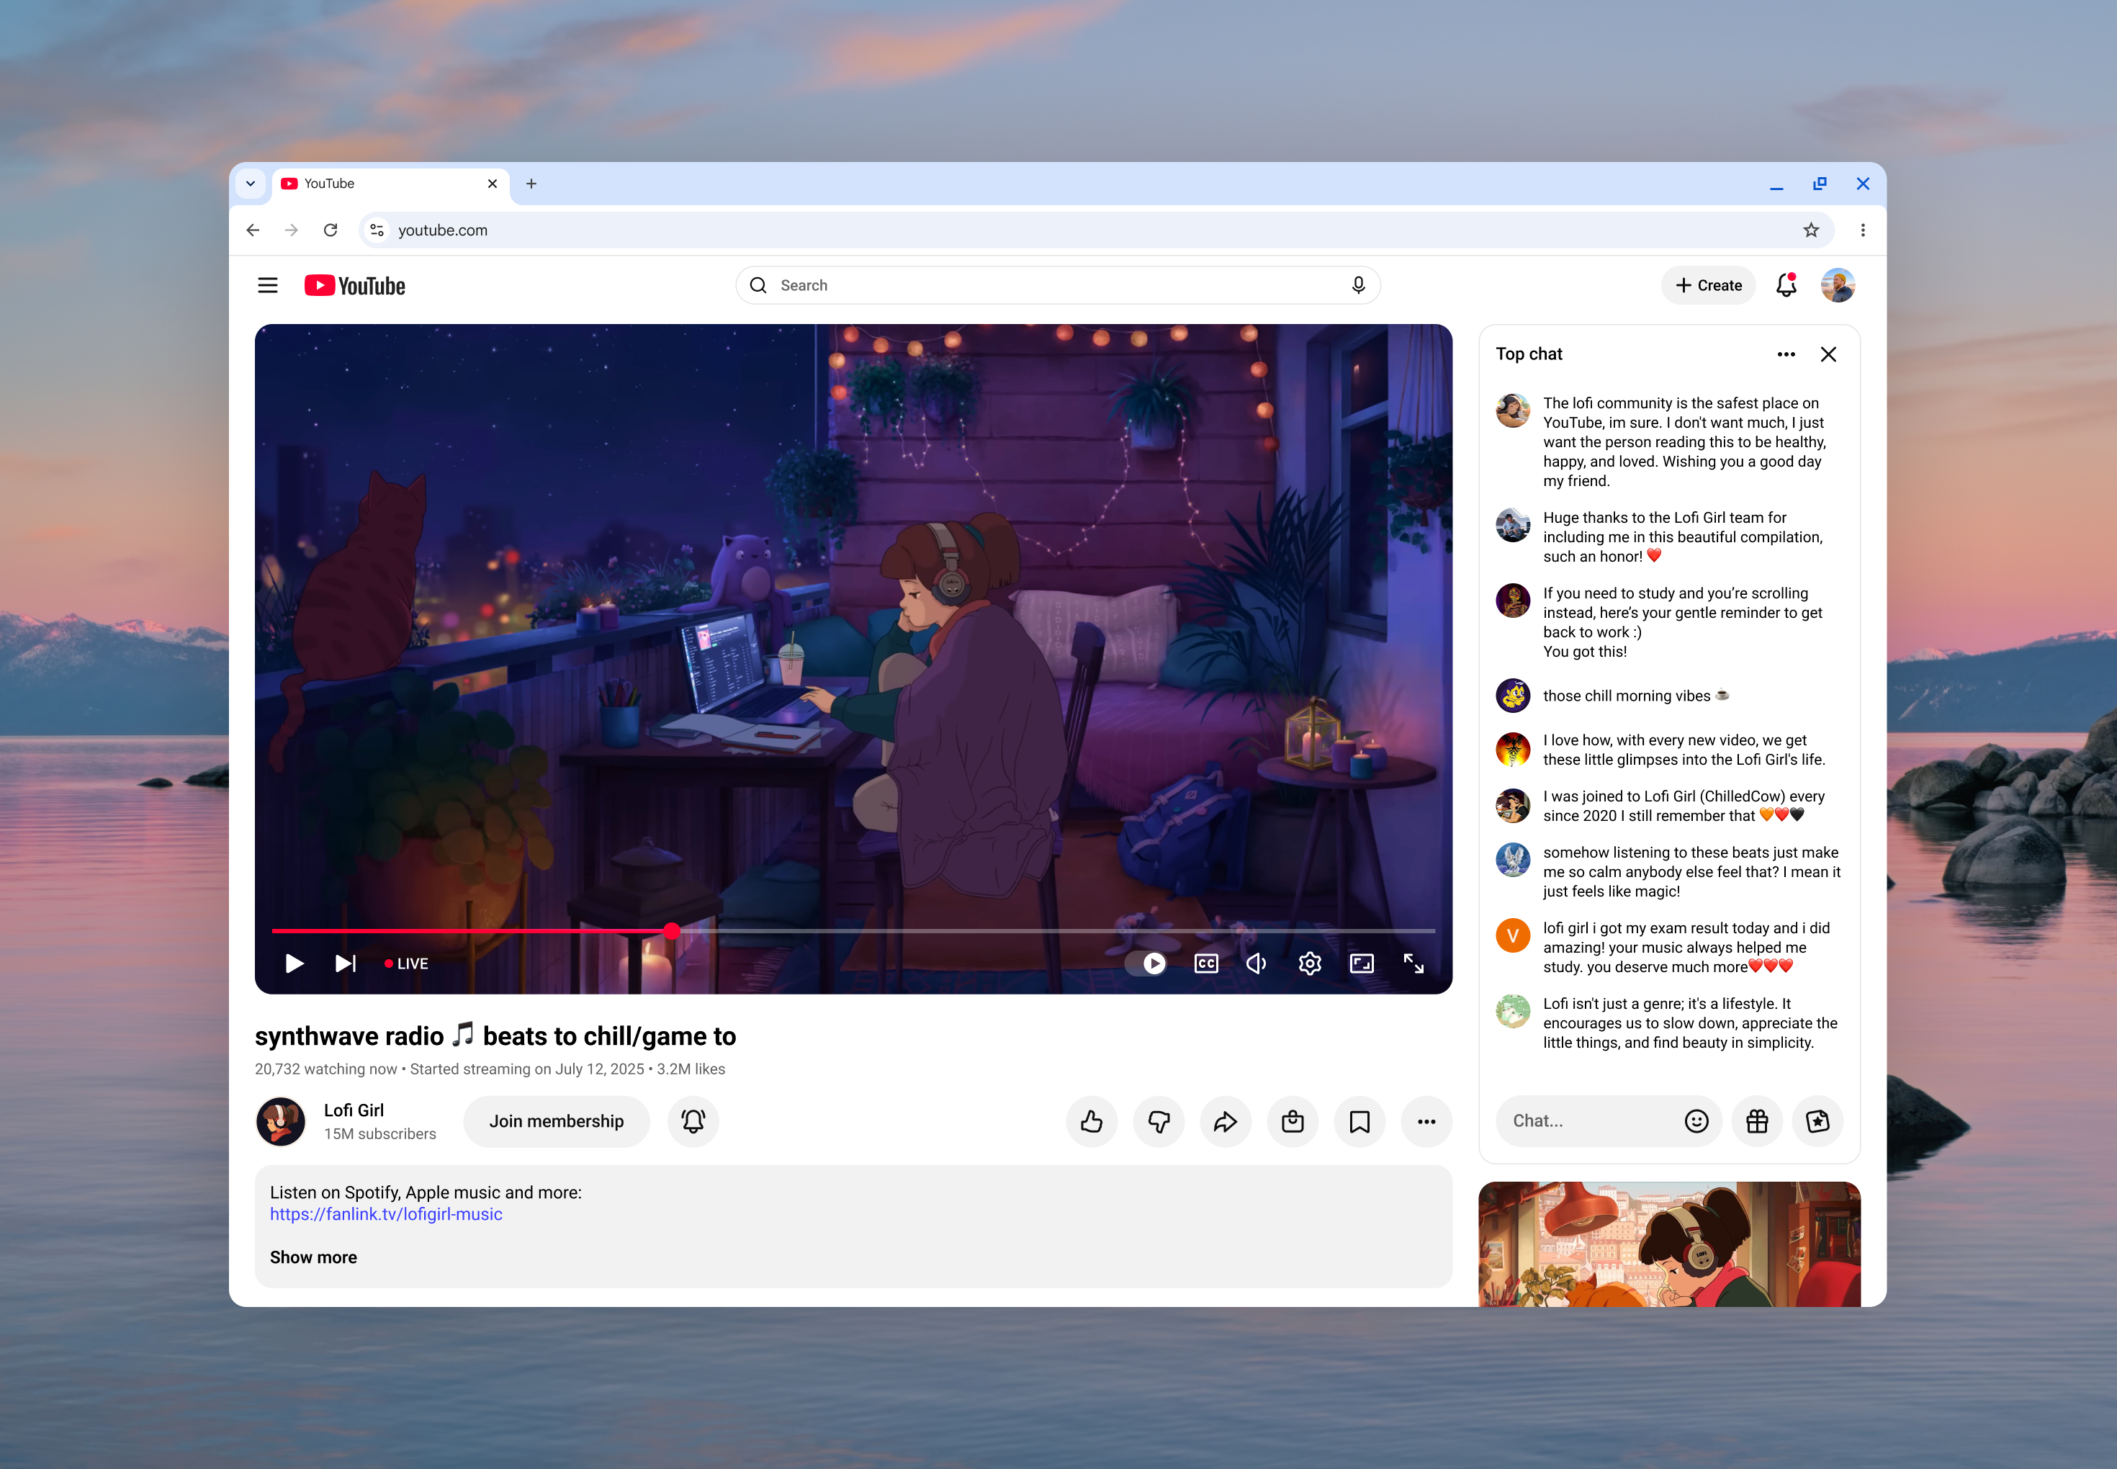Expand description with Show more
The height and width of the screenshot is (1469, 2117).
pos(313,1257)
